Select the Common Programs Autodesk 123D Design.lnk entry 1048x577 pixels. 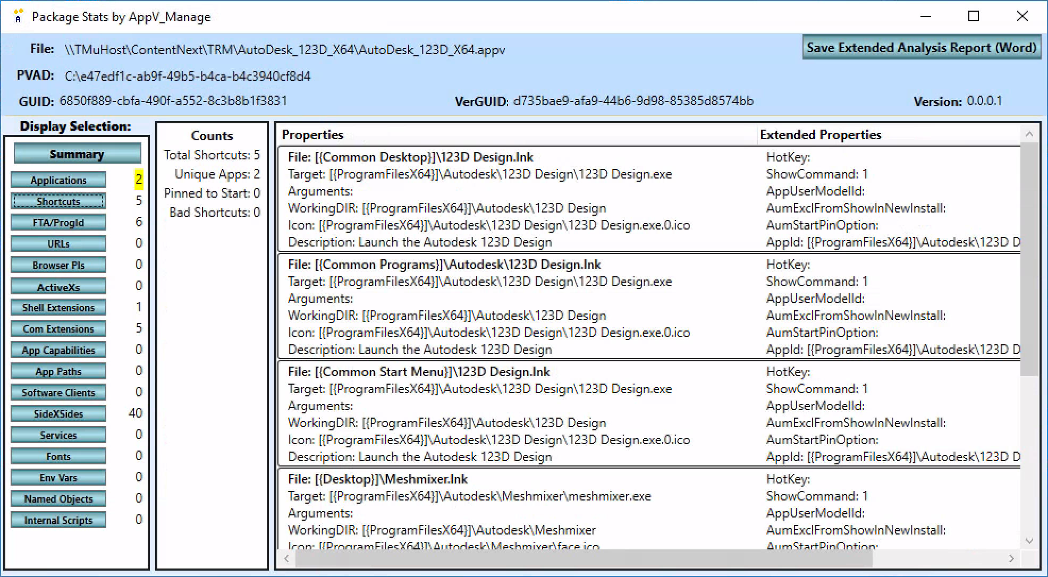tap(649, 307)
